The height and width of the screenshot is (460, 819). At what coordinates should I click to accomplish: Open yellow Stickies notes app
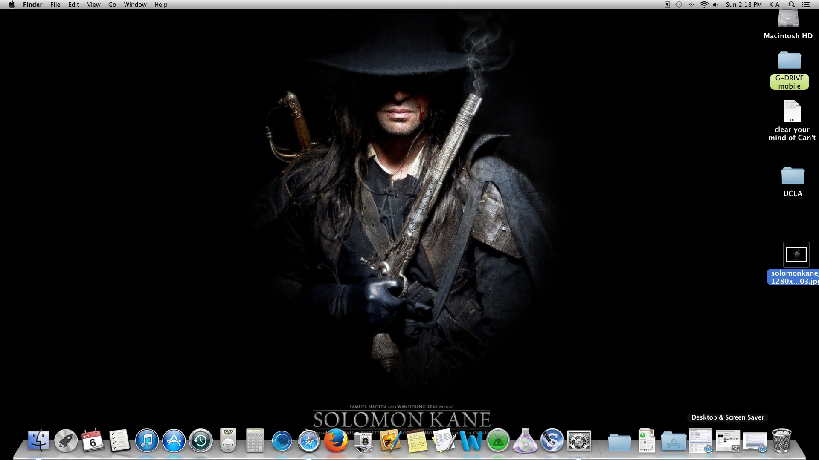coord(417,441)
